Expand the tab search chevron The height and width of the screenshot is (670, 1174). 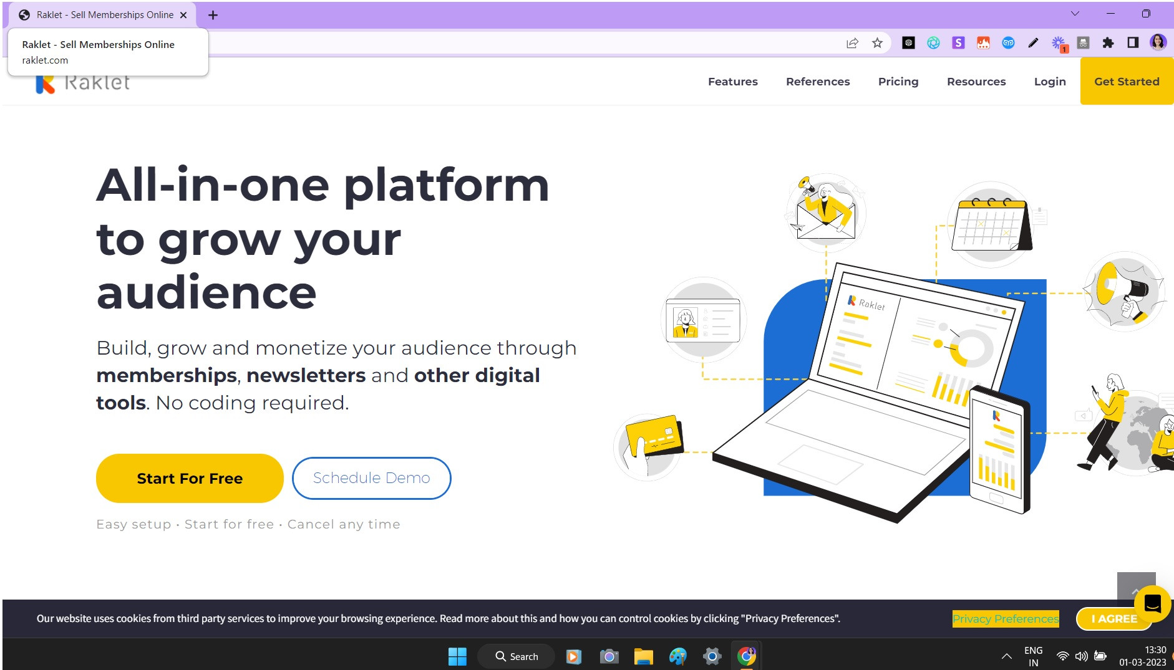pos(1075,14)
